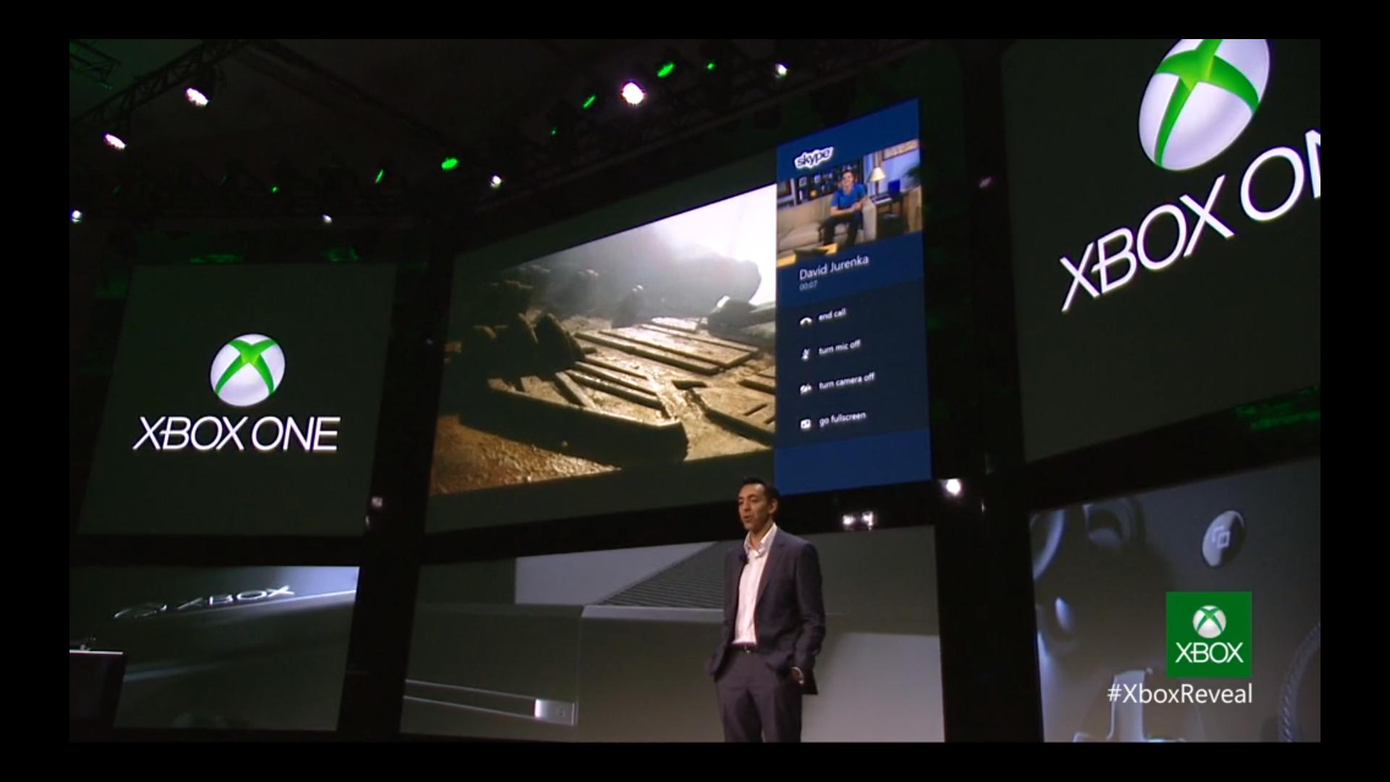This screenshot has width=1390, height=782.
Task: Click the 00:07 call timer
Action: tap(807, 287)
